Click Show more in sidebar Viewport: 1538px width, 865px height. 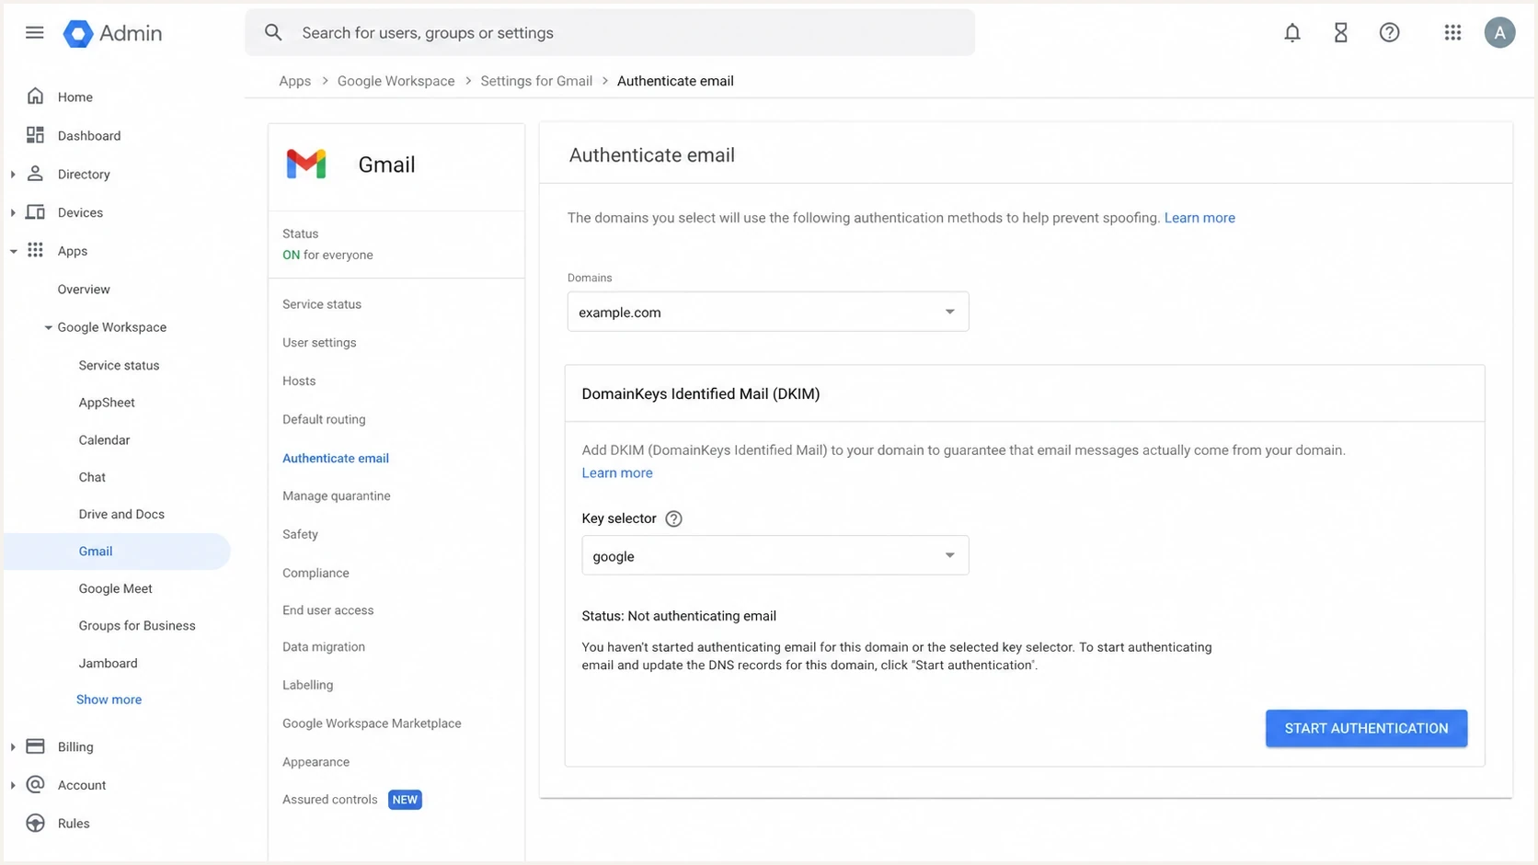(x=109, y=700)
